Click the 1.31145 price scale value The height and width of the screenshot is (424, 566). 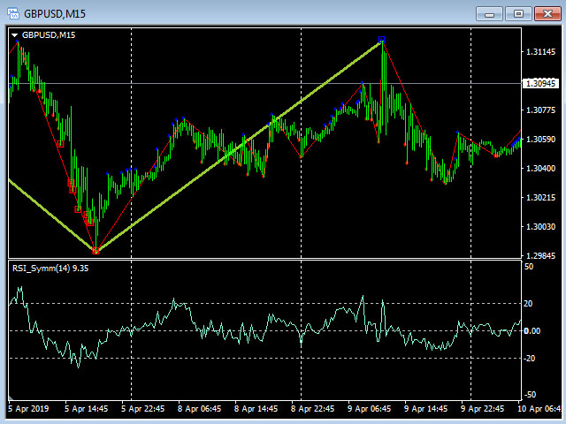[540, 52]
